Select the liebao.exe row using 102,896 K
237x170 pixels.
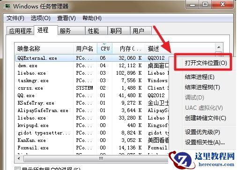[x=92, y=73]
